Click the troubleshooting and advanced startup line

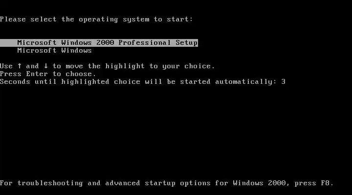click(167, 183)
